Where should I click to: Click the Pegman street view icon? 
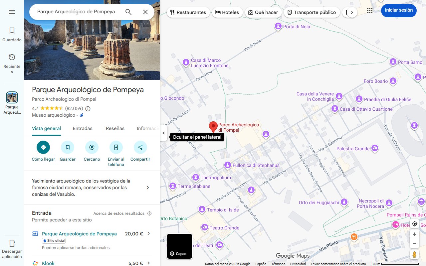414,255
